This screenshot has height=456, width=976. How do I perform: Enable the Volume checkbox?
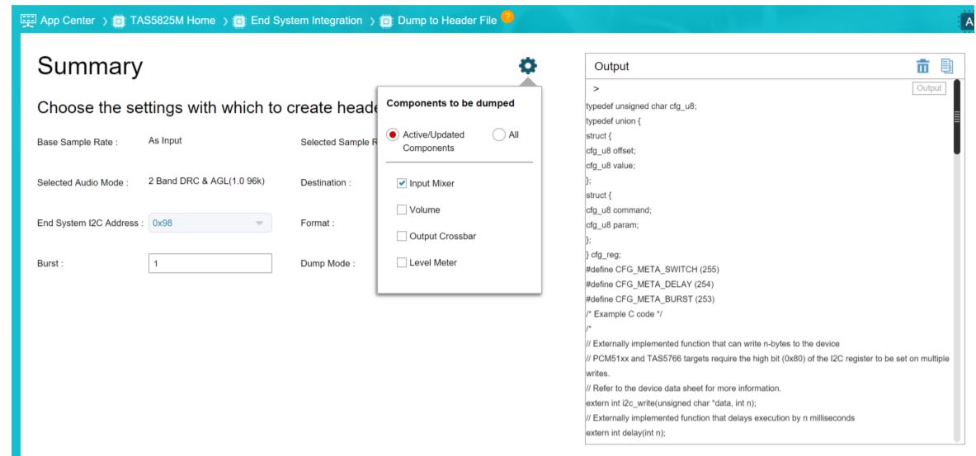[402, 209]
